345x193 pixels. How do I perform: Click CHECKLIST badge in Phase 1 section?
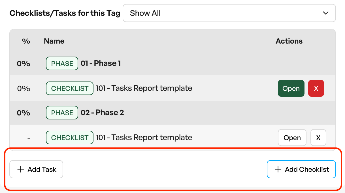tap(70, 88)
